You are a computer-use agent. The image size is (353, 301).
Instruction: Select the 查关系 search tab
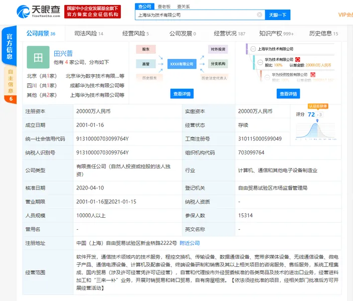pyautogui.click(x=183, y=7)
